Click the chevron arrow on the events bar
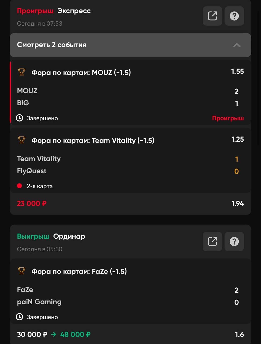Image resolution: width=261 pixels, height=344 pixels. pos(237,45)
